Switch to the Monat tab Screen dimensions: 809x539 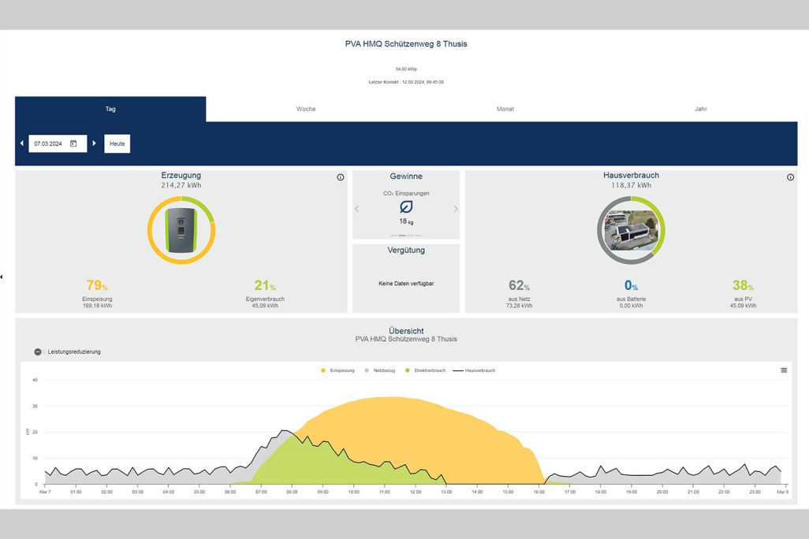[x=505, y=109]
